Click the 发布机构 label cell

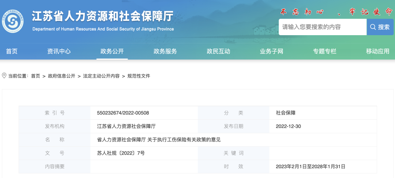pyautogui.click(x=54, y=126)
